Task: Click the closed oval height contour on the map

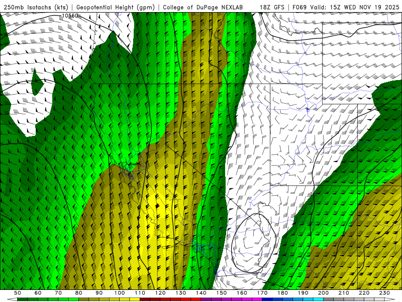Action: coord(254,243)
